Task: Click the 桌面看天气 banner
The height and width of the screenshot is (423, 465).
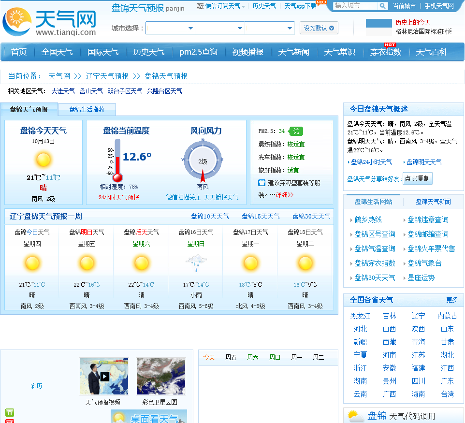Action: pyautogui.click(x=149, y=417)
